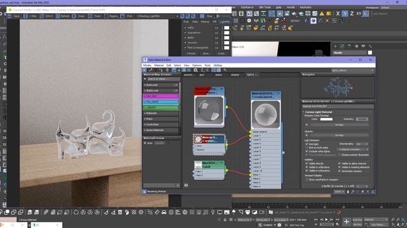Image resolution: width=407 pixels, height=228 pixels.
Task: Click Delete Selected trash icon in Slate toolbar
Action: pos(167,70)
